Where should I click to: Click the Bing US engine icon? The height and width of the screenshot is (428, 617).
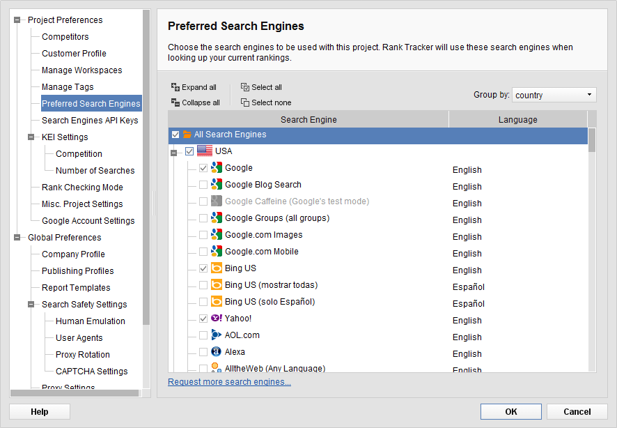(217, 268)
